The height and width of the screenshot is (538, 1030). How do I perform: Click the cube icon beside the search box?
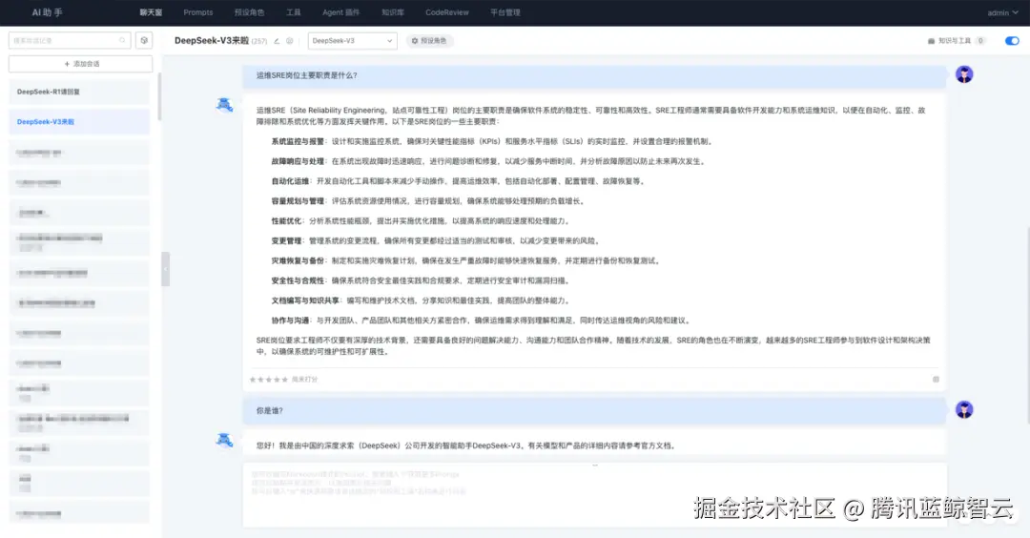144,41
